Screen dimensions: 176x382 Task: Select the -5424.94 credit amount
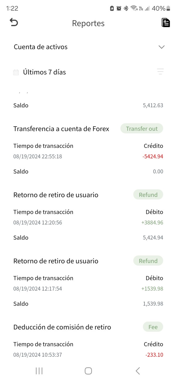pos(153,157)
